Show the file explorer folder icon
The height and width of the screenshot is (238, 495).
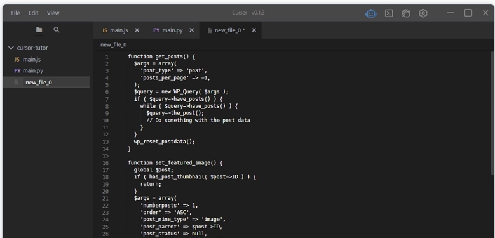pyautogui.click(x=39, y=30)
